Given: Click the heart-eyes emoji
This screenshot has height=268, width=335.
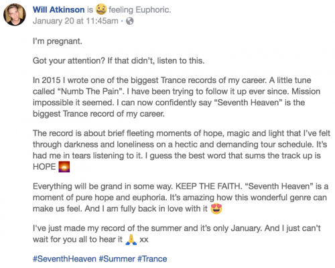Looking at the screenshot, I should [216, 208].
